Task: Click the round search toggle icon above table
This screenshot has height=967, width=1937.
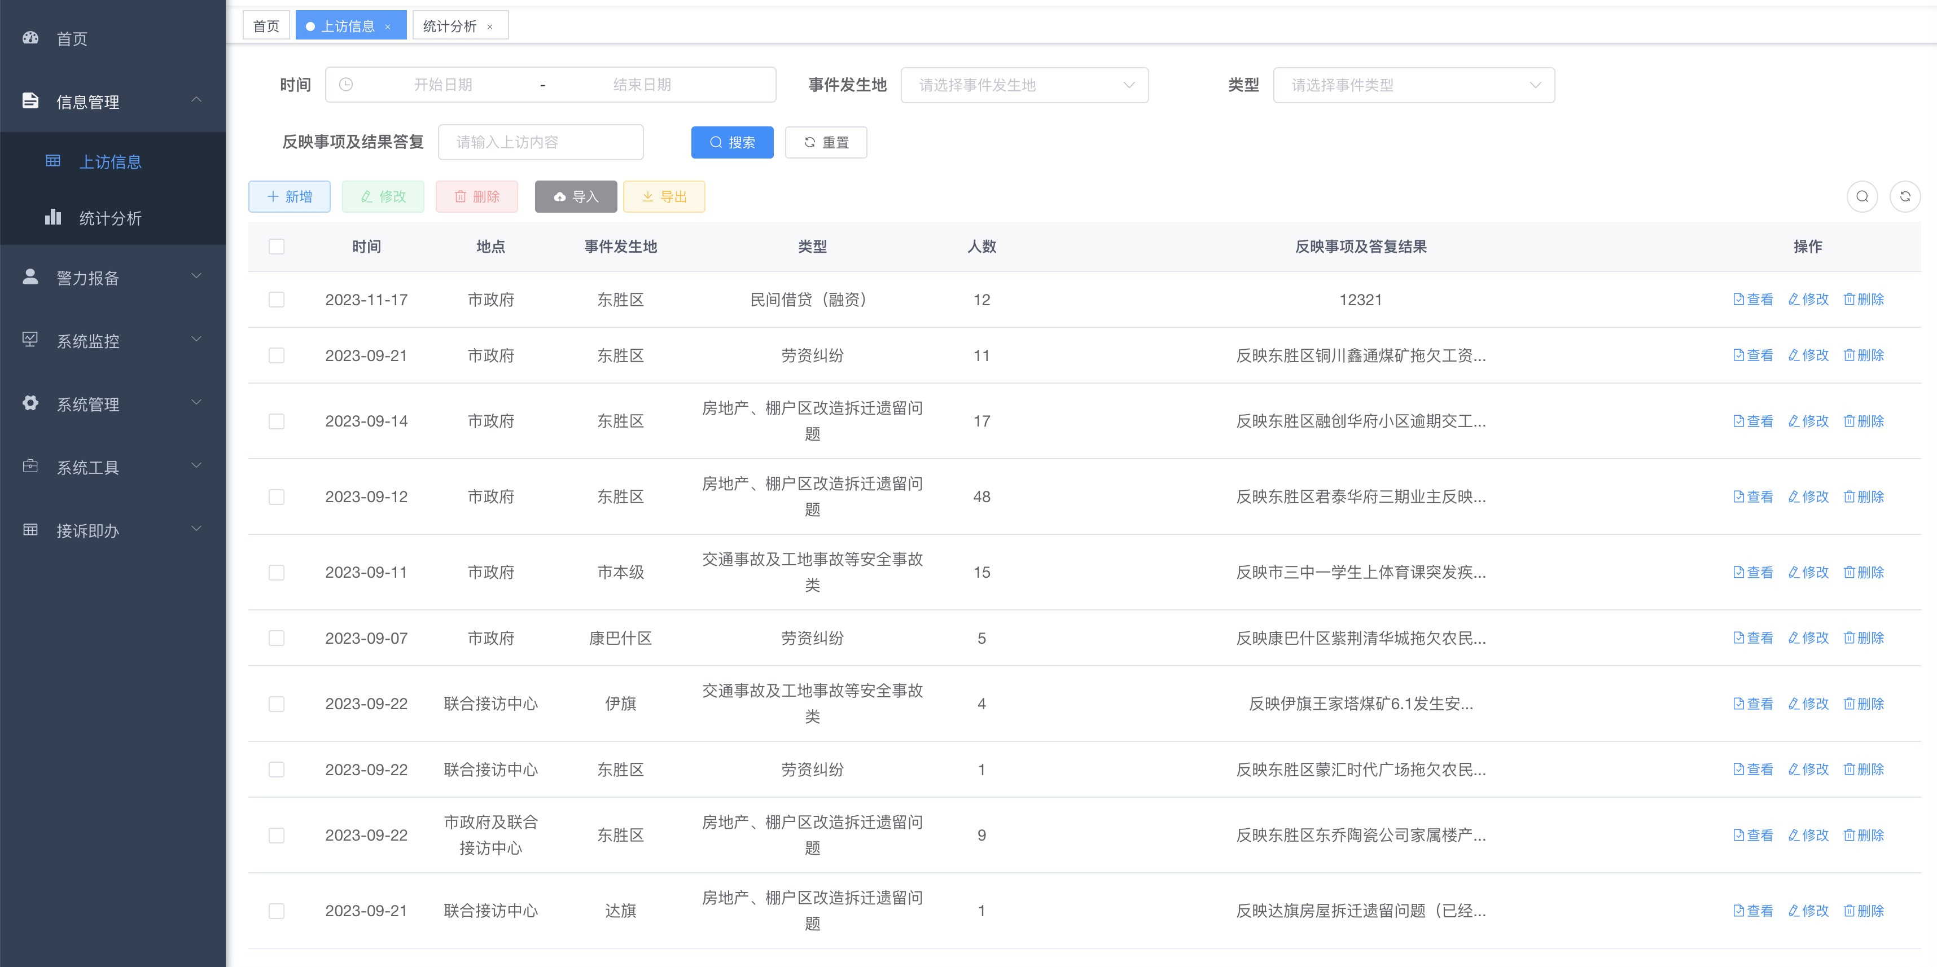Action: pos(1862,196)
